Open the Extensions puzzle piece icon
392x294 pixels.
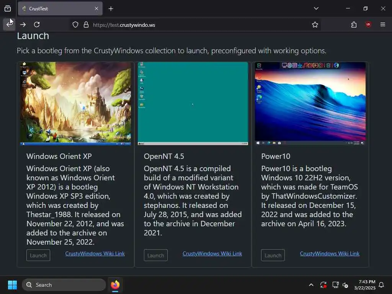point(354,24)
